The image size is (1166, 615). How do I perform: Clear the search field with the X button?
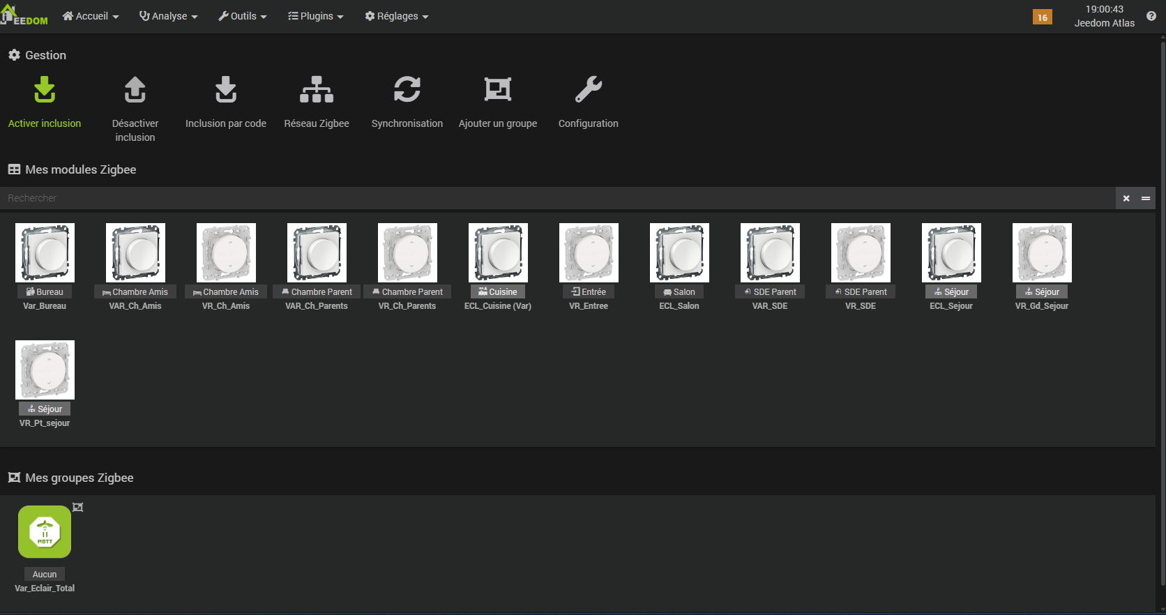(1126, 199)
